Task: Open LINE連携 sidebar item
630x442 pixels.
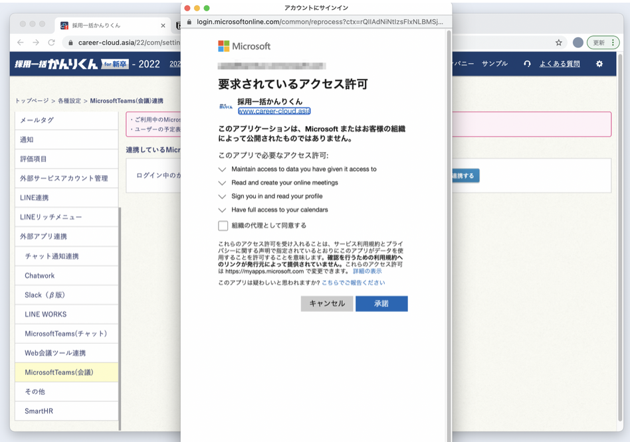Action: click(66, 198)
